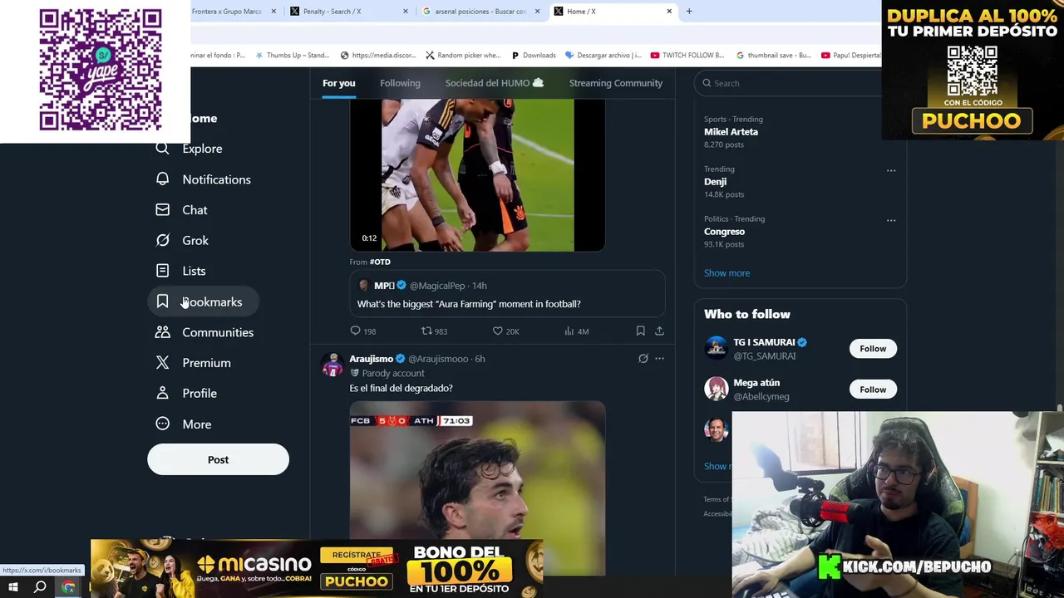The width and height of the screenshot is (1064, 598).
Task: Click the Bookmarks icon in sidebar
Action: pos(163,301)
